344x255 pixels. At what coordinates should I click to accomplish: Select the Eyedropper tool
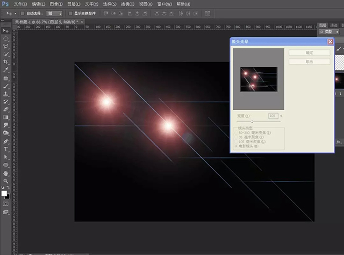point(6,70)
